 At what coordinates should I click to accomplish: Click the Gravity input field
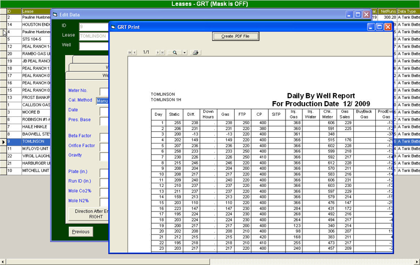click(x=104, y=156)
